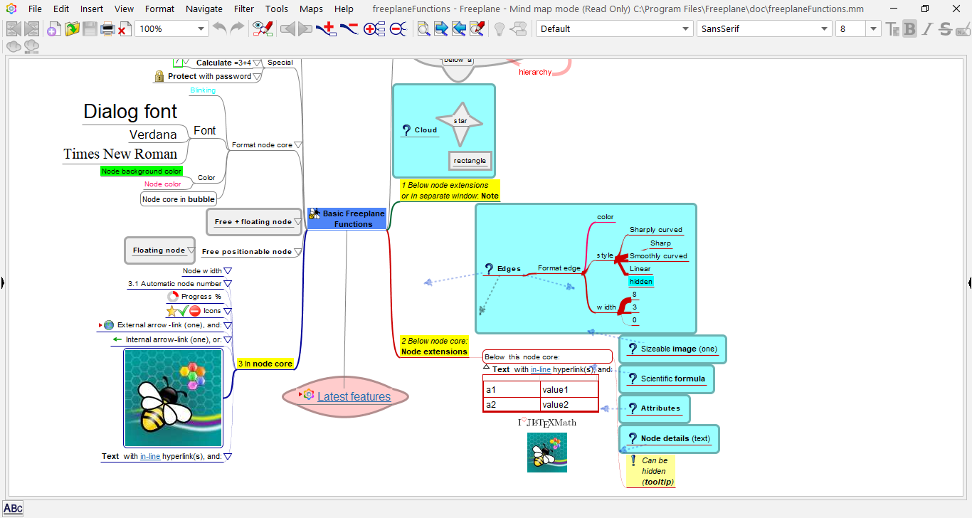Select the green Node background color node
Viewport: 972px width, 518px height.
click(x=142, y=171)
